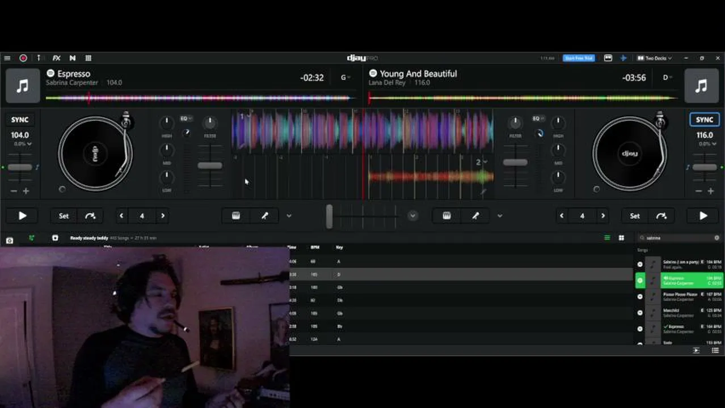Image resolution: width=725 pixels, height=408 pixels.
Task: Expand right deck tools chevron
Action: pyautogui.click(x=500, y=216)
